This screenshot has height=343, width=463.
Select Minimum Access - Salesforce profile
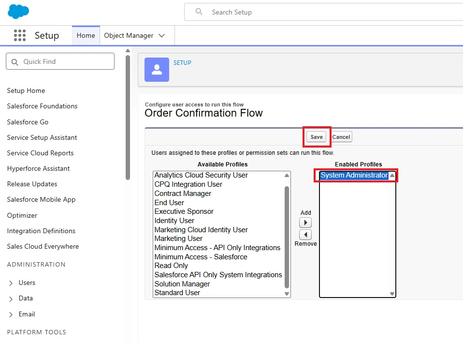click(x=201, y=257)
